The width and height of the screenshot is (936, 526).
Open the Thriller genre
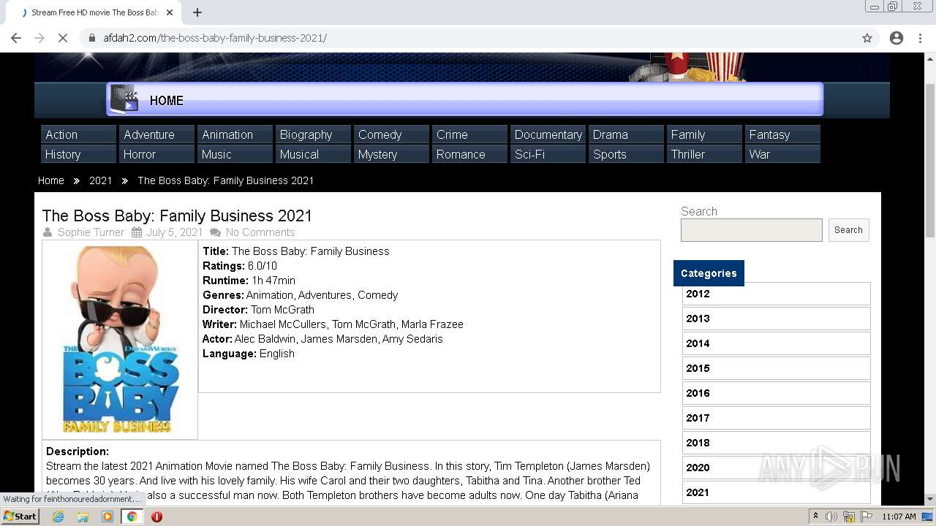(704, 154)
